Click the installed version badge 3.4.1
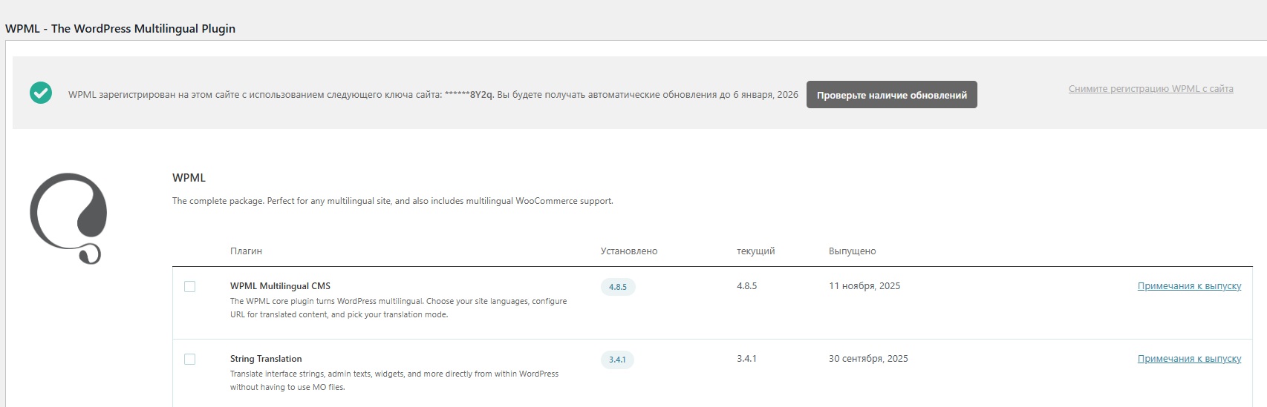 (617, 360)
